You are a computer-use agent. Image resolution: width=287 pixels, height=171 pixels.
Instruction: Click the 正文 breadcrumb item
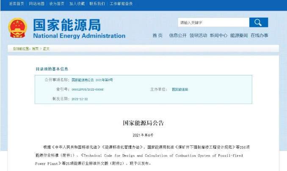[46, 49]
